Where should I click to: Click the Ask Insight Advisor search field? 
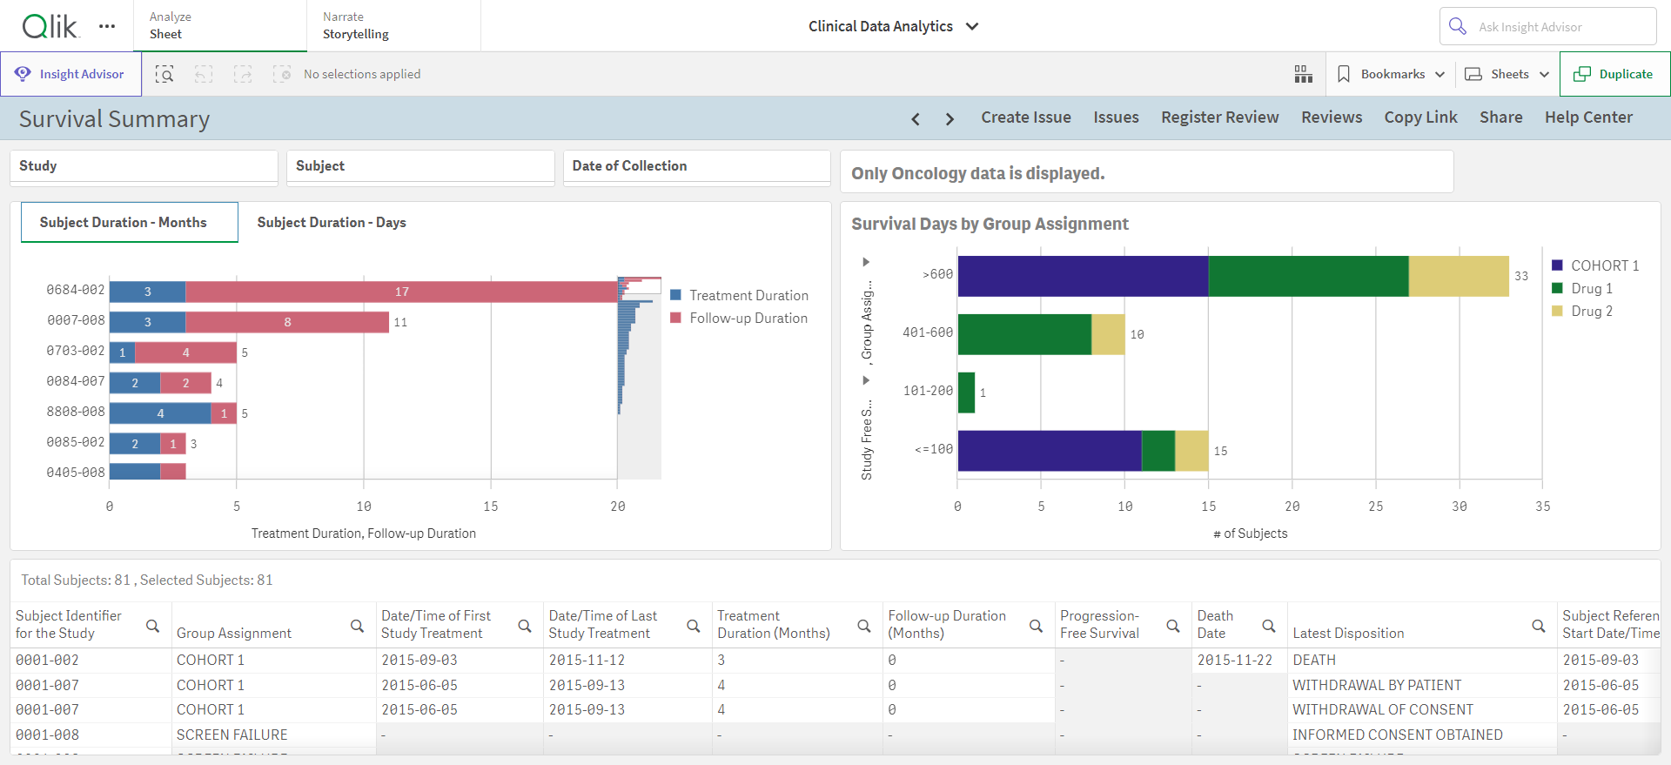1548,26
